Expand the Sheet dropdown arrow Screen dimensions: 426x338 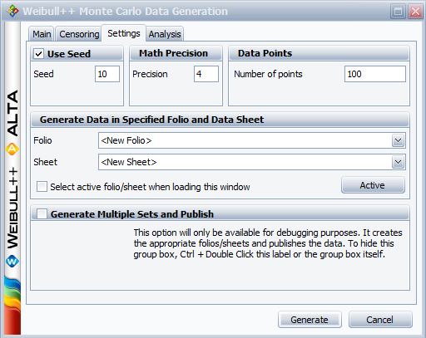click(x=398, y=162)
